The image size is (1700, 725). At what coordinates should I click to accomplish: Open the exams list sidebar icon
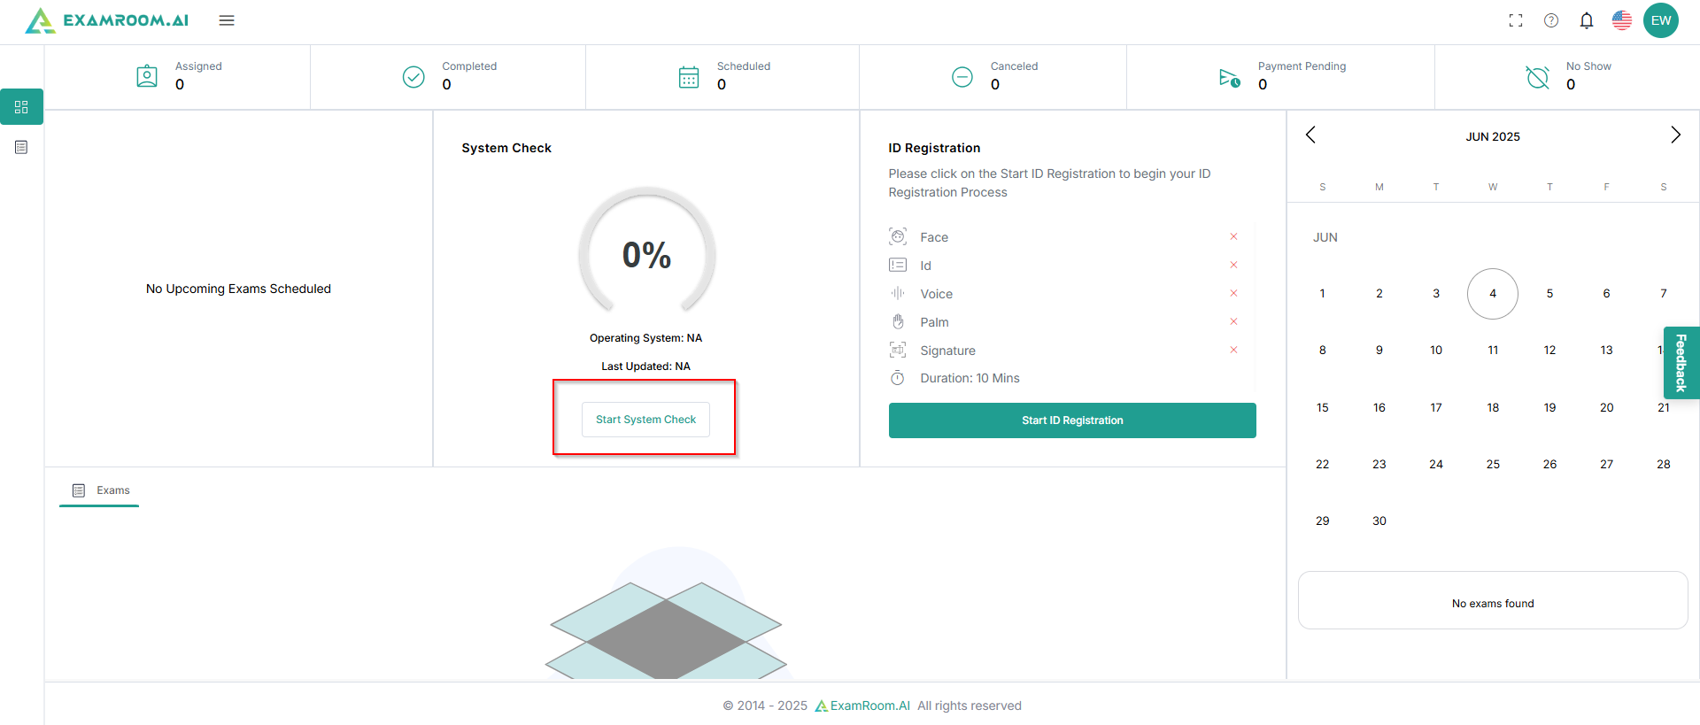click(21, 147)
